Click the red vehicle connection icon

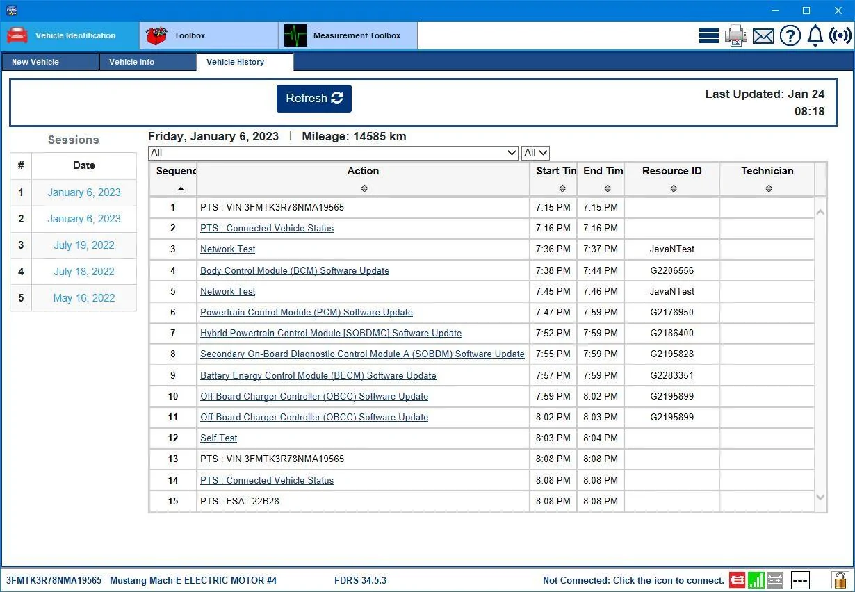point(737,579)
